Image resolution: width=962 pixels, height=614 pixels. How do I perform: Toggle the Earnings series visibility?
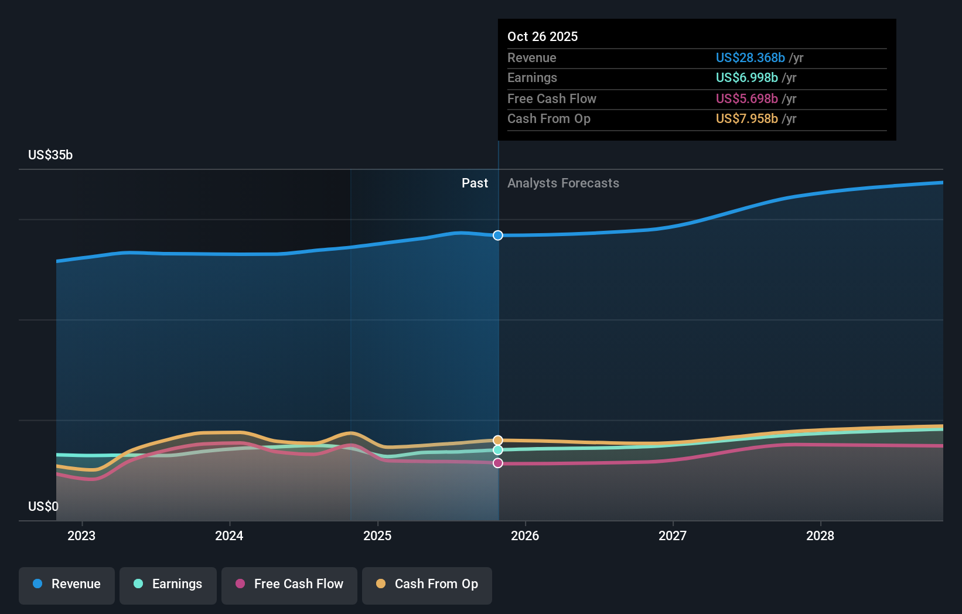click(x=168, y=585)
